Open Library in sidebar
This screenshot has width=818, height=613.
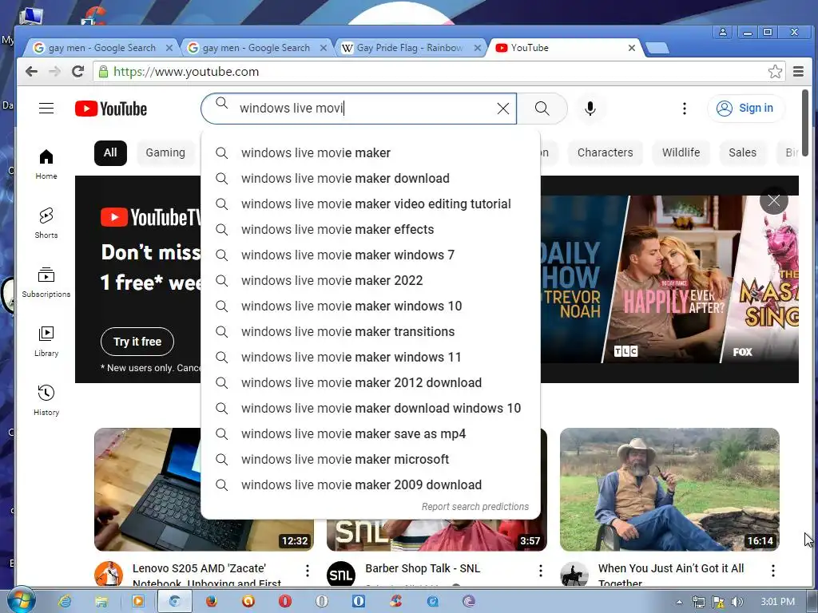(x=46, y=342)
